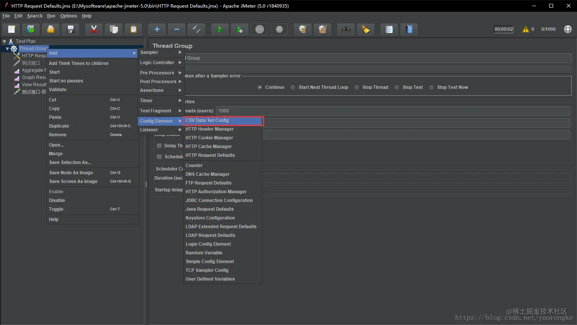Click Disable in the context menu

[93, 200]
